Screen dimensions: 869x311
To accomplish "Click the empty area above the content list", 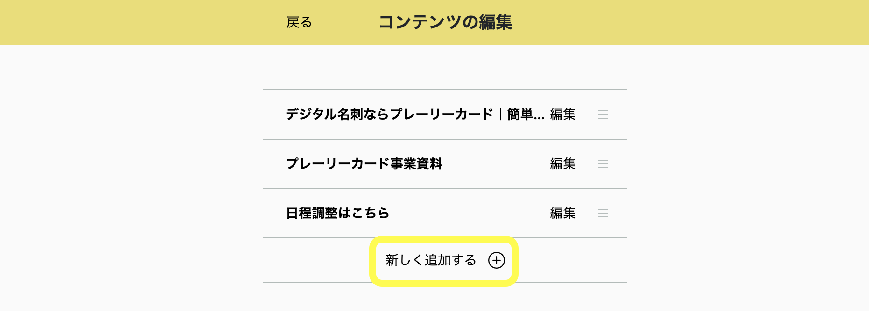I will [x=443, y=68].
